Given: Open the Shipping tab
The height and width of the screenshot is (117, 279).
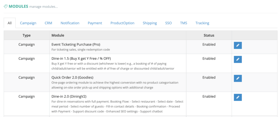Looking at the screenshot, I should point(150,23).
